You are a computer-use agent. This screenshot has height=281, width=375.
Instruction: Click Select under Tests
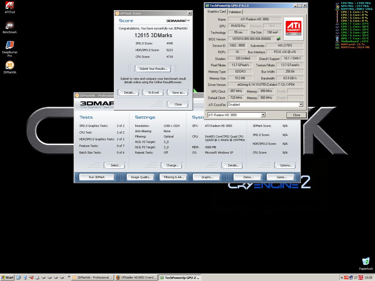point(116,165)
